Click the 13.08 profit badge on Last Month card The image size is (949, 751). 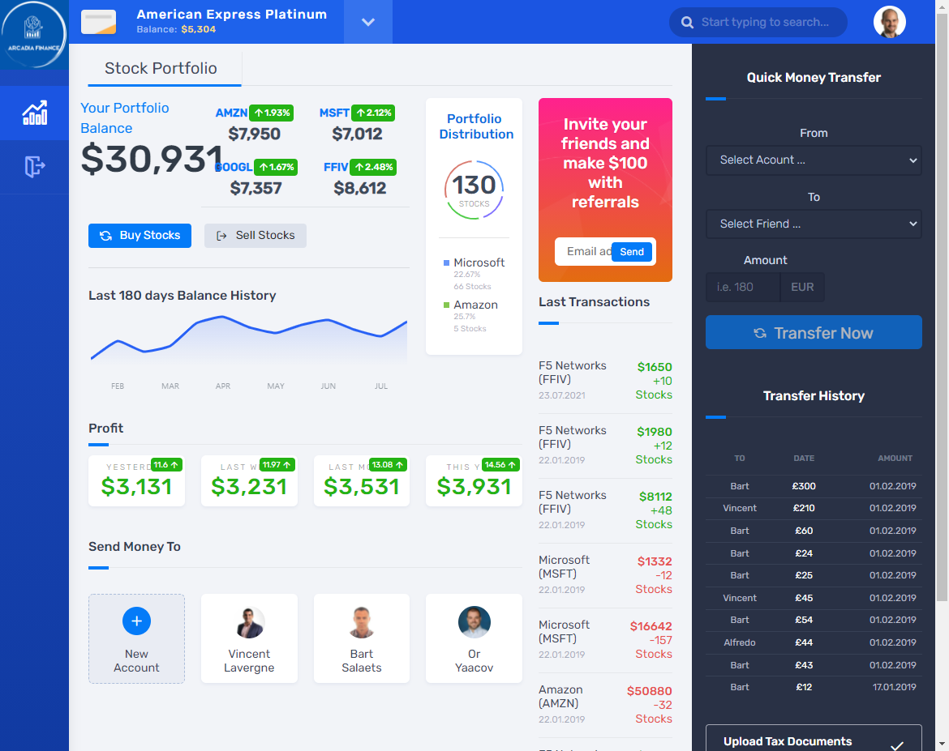click(x=388, y=465)
